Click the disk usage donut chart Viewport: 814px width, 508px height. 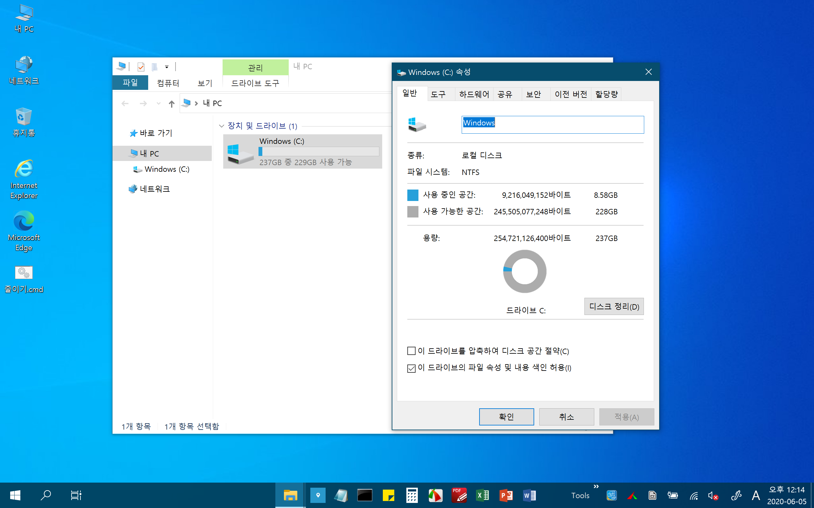(x=525, y=271)
